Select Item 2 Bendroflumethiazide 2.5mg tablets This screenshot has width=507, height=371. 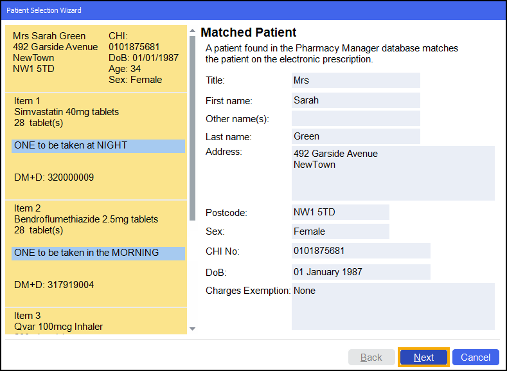(x=85, y=219)
